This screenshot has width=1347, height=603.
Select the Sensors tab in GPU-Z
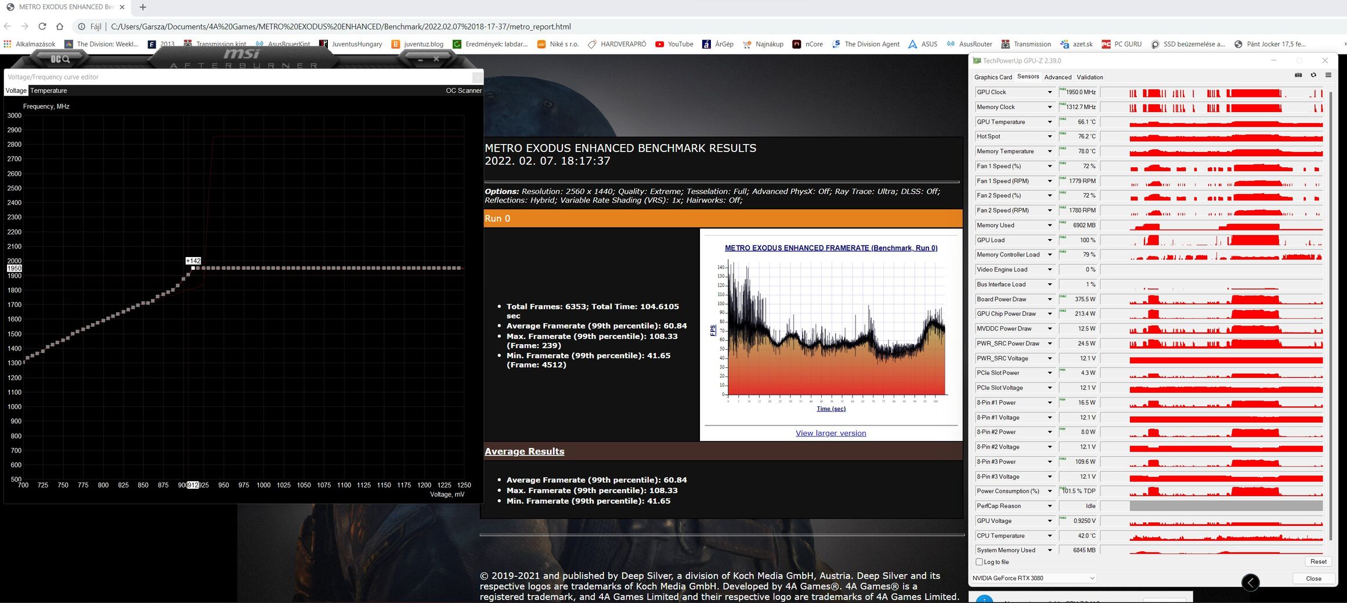1028,77
